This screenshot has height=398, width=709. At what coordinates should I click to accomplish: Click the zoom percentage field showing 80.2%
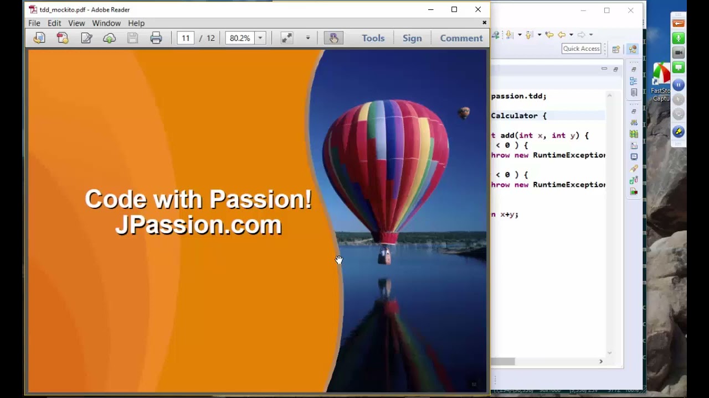click(240, 38)
